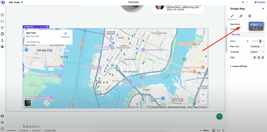Click the Jane's Carousel map marker
Image resolution: width=267 pixels, height=132 pixels.
pos(139,85)
